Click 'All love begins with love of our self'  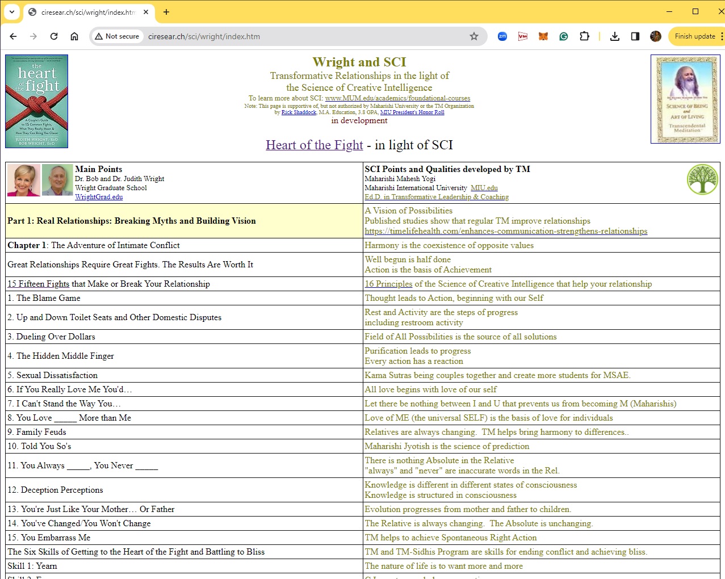430,389
